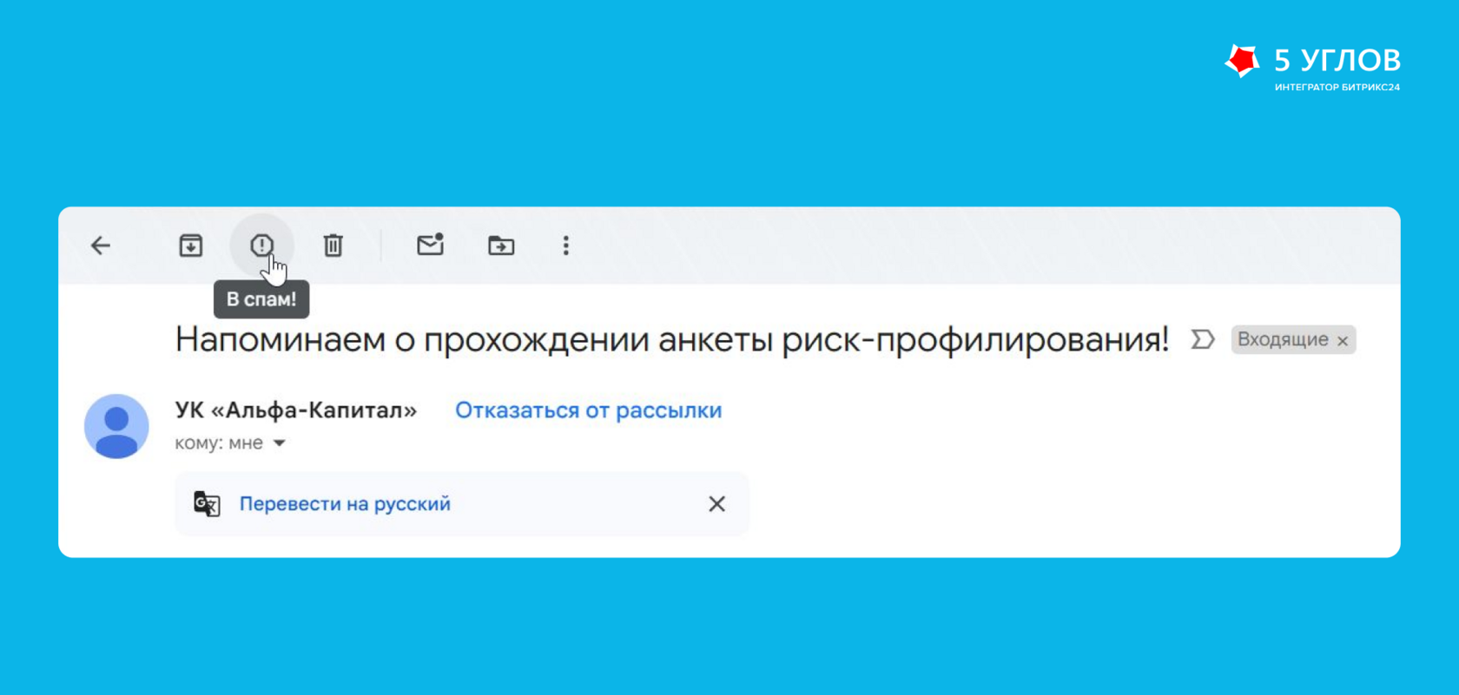The height and width of the screenshot is (695, 1459).
Task: Mark as unread with the envelope icon
Action: [x=431, y=245]
